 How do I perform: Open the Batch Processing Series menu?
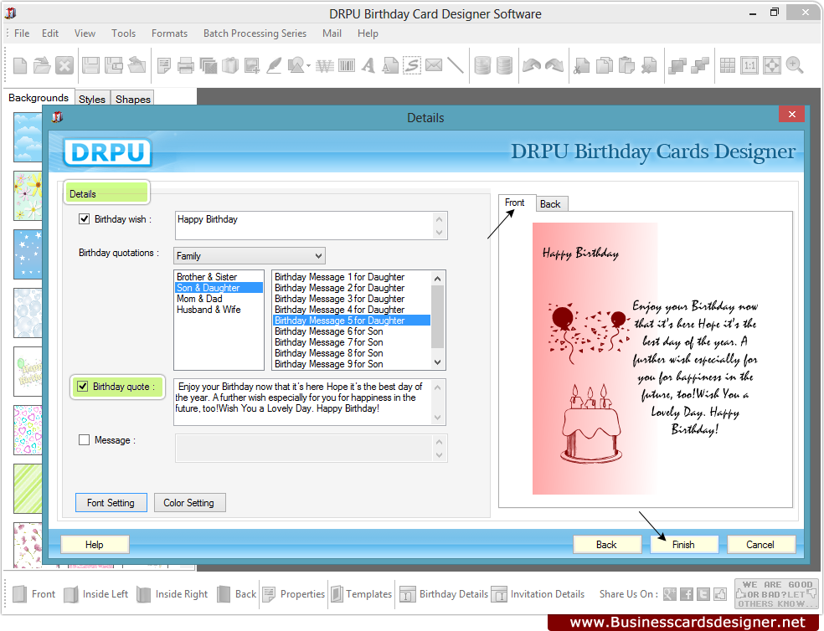(255, 33)
